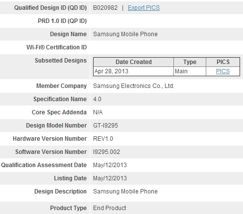This screenshot has height=214, width=243.
Task: Click the Product Type label
Action: (68, 208)
